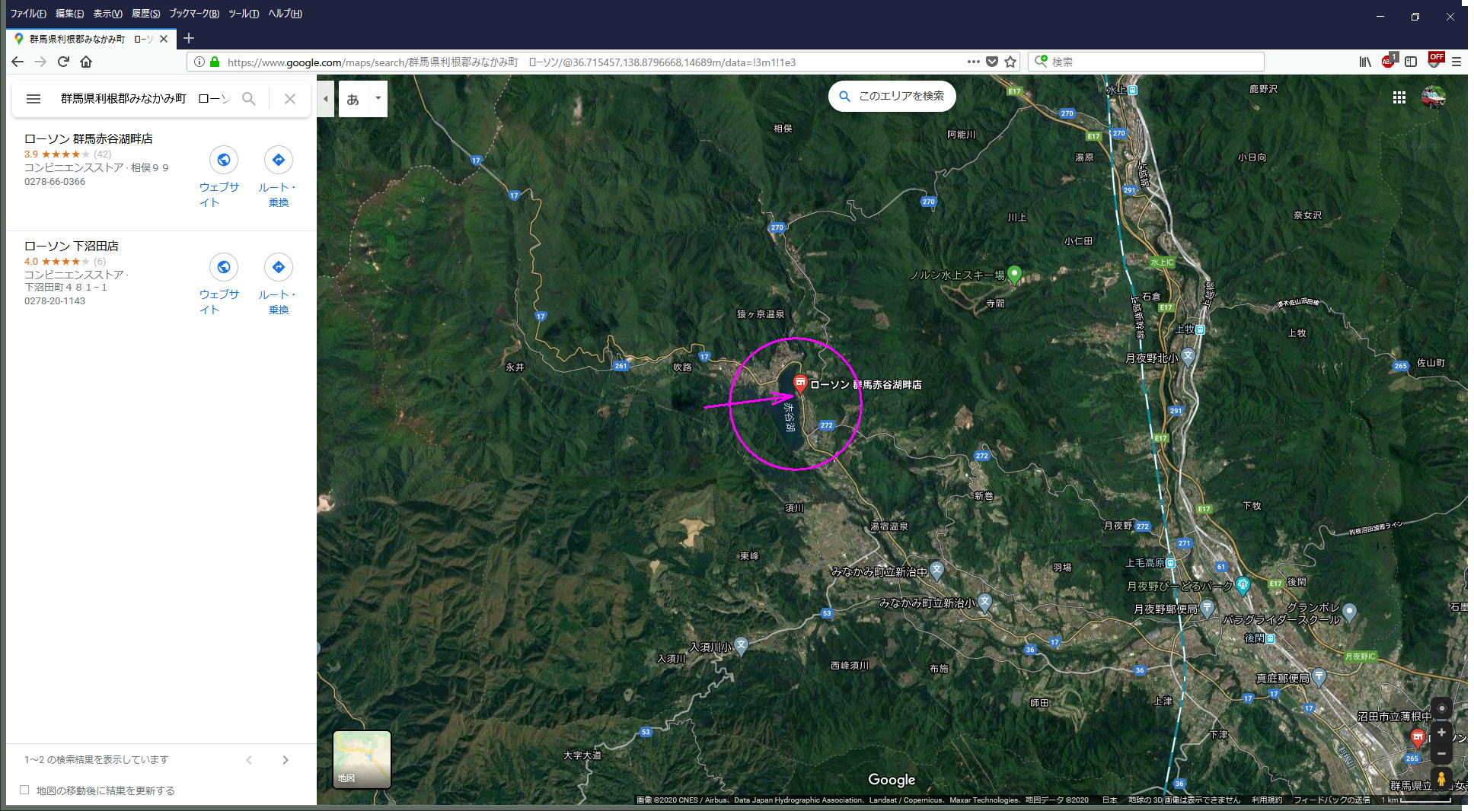Open page actions three-dot menu
Viewport: 1474px width, 811px height.
[973, 62]
